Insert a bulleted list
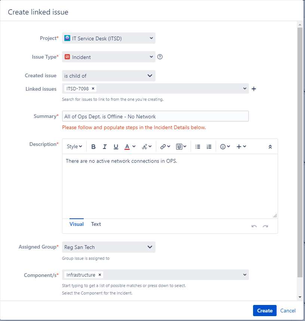305x321 pixels. [x=198, y=147]
